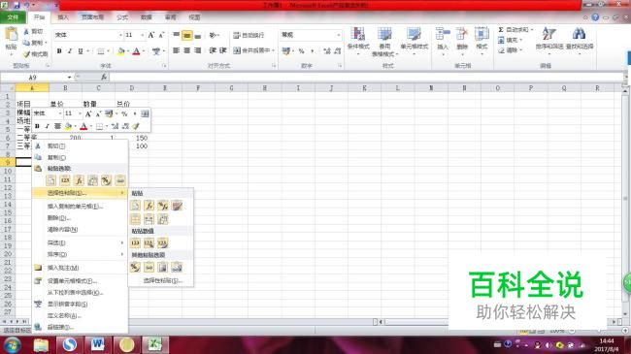631x354 pixels.
Task: Click the Windows Start button
Action: point(12,345)
